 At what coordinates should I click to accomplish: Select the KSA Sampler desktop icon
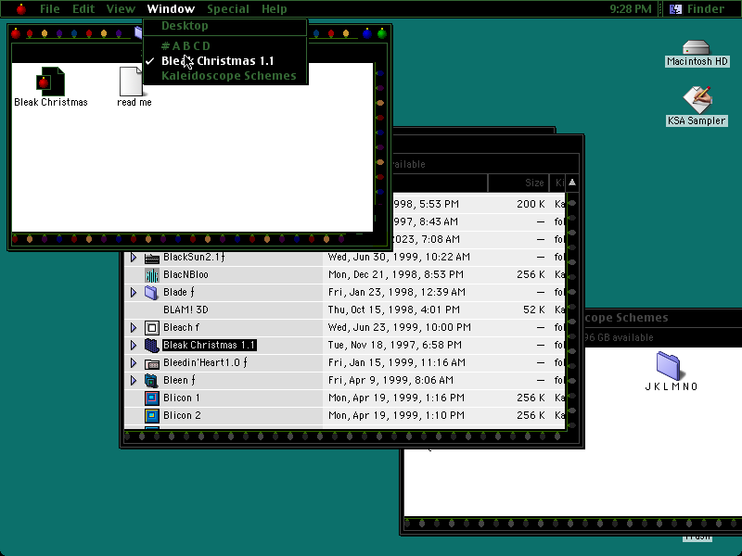(x=697, y=99)
